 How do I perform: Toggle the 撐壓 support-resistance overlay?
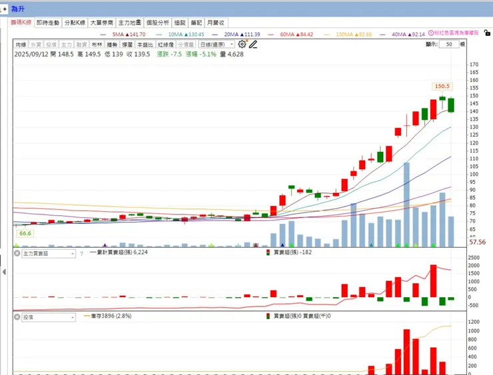(x=127, y=45)
